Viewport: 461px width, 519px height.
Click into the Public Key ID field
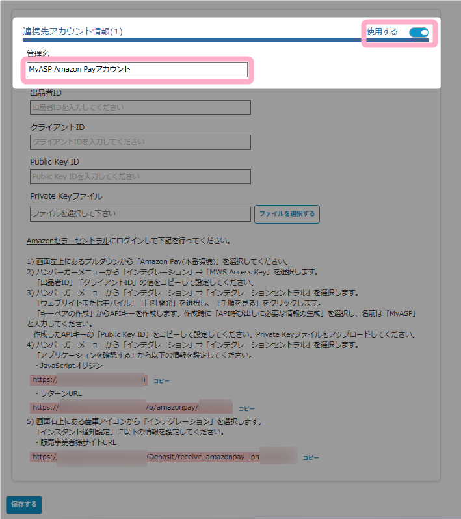(140, 176)
